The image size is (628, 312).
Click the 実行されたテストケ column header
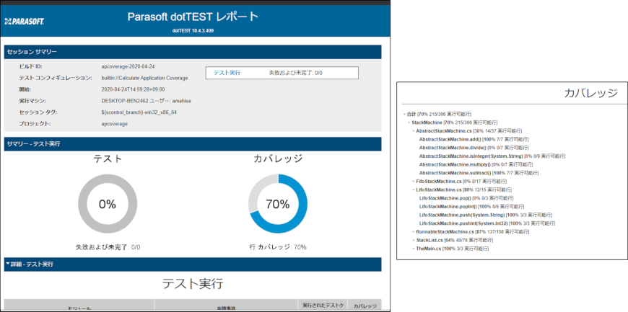[323, 306]
